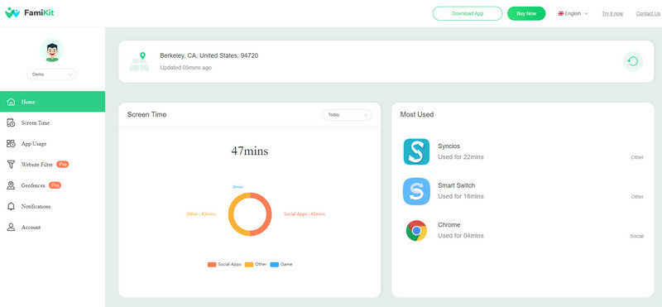662x307 pixels.
Task: Click the Updated 05mins ago text
Action: click(x=185, y=68)
